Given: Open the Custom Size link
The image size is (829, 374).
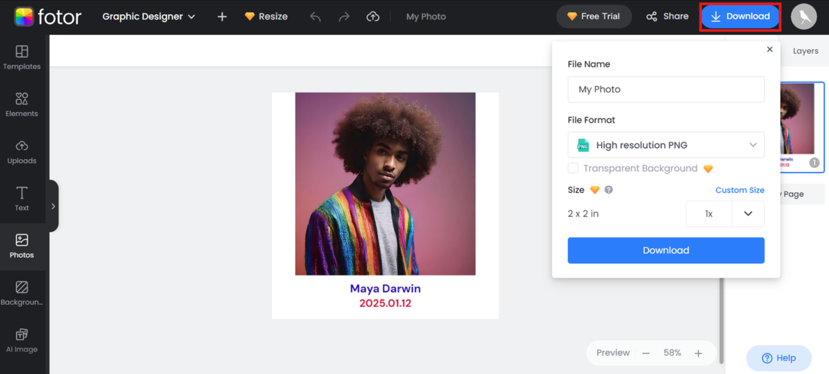Looking at the screenshot, I should pos(740,190).
